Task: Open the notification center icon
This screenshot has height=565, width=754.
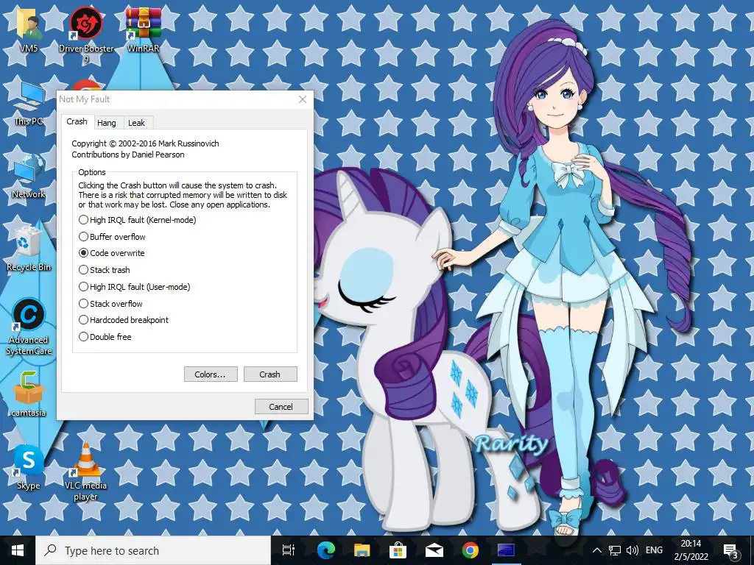Action: 730,550
